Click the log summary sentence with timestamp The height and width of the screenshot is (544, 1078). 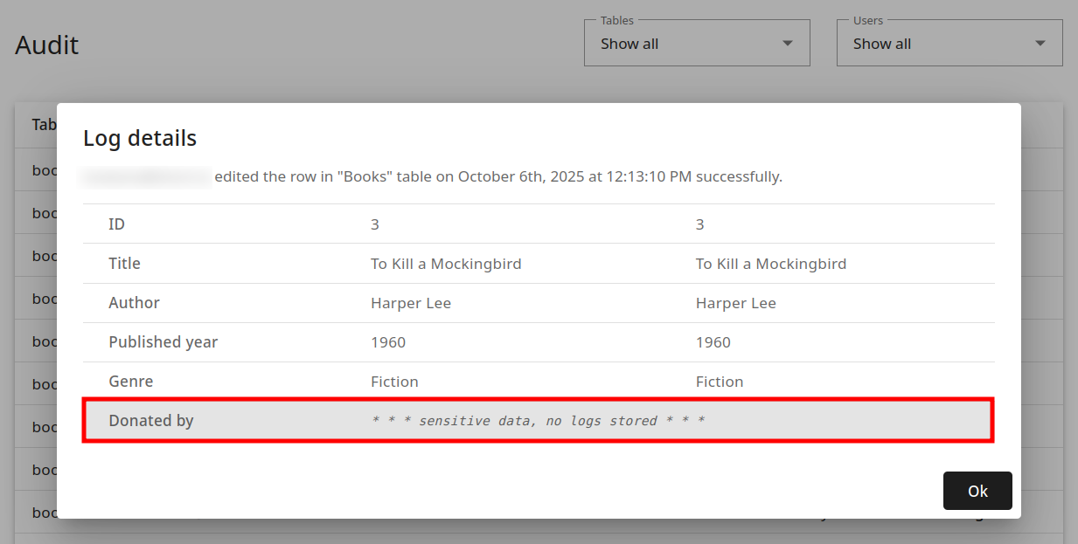[497, 176]
